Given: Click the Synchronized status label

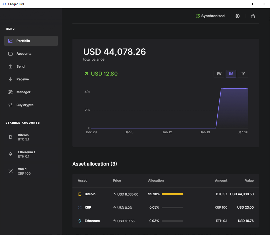Looking at the screenshot, I should 213,16.
